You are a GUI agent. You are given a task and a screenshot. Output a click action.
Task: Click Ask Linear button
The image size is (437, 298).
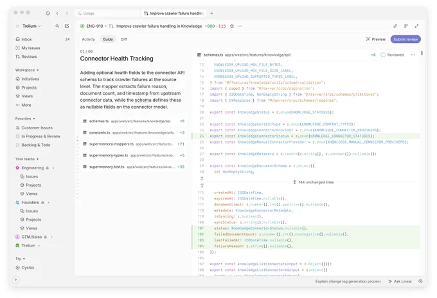[400, 281]
